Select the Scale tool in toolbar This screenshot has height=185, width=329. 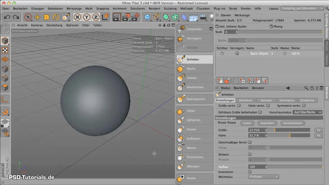coord(47,17)
